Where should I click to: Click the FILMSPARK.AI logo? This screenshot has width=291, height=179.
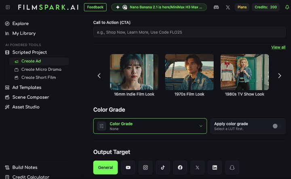click(x=48, y=7)
